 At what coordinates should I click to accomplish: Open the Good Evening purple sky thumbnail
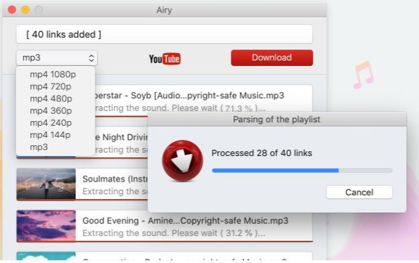pos(46,226)
